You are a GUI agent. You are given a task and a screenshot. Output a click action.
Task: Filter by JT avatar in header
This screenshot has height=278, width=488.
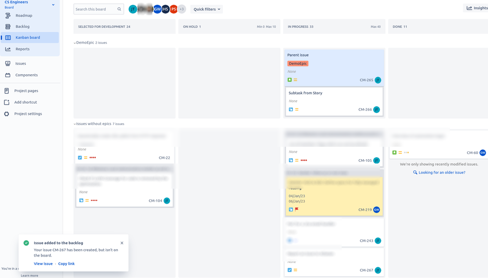point(133,9)
